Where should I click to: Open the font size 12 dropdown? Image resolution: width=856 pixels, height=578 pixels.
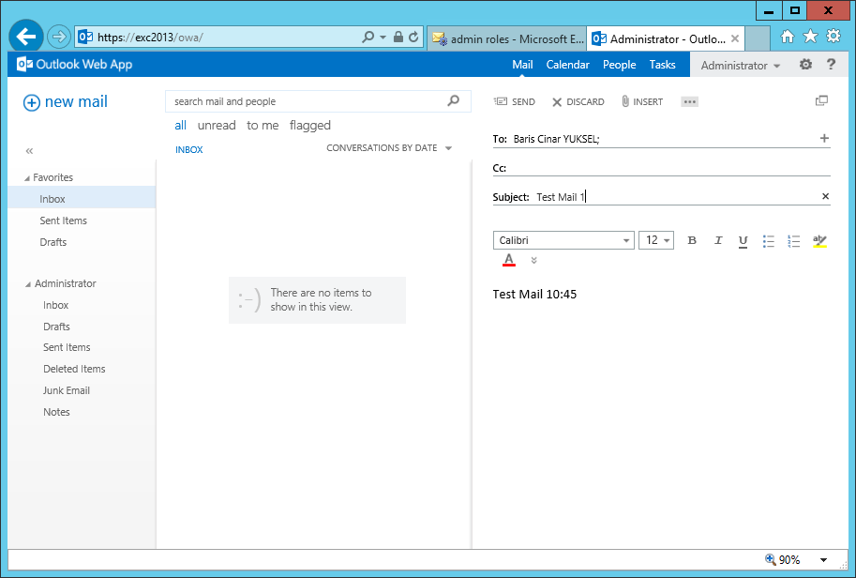(x=667, y=240)
